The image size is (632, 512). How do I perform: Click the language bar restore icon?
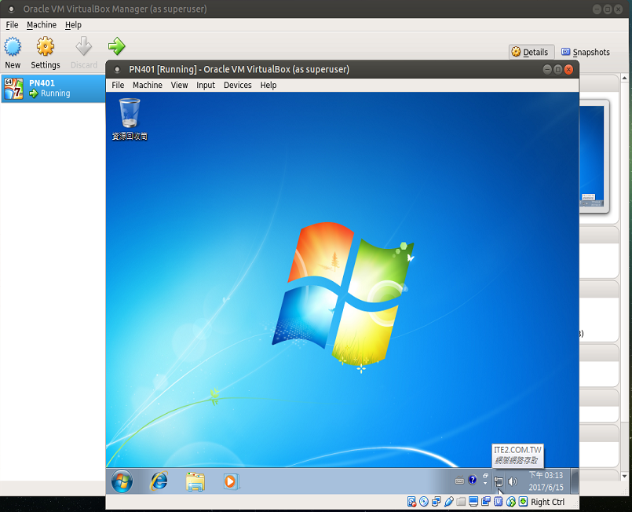click(485, 476)
